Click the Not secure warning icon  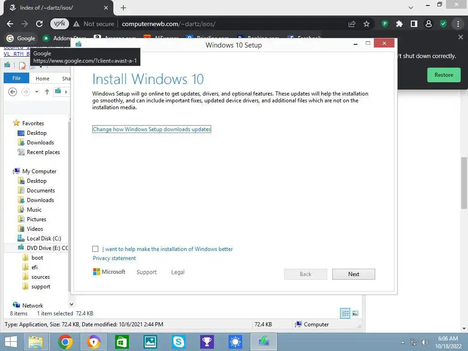76,24
